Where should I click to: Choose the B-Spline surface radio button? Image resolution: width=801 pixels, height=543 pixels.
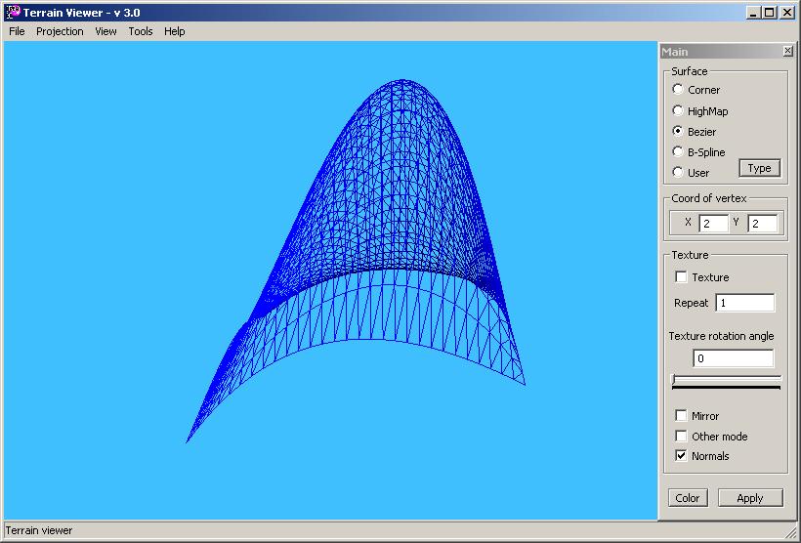tap(678, 152)
